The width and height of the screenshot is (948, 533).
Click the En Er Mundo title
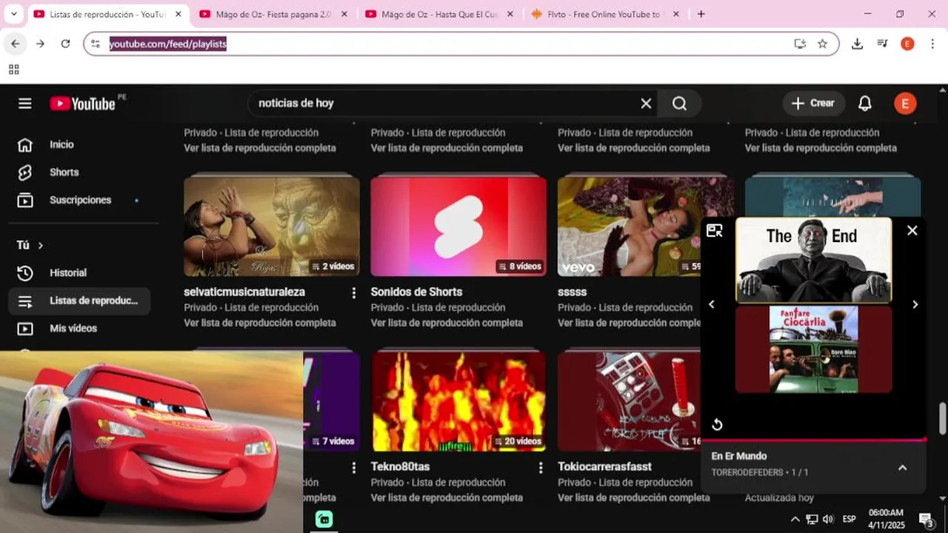pyautogui.click(x=739, y=457)
